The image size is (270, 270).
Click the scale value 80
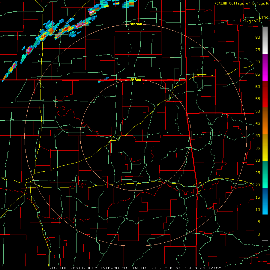point(258,37)
